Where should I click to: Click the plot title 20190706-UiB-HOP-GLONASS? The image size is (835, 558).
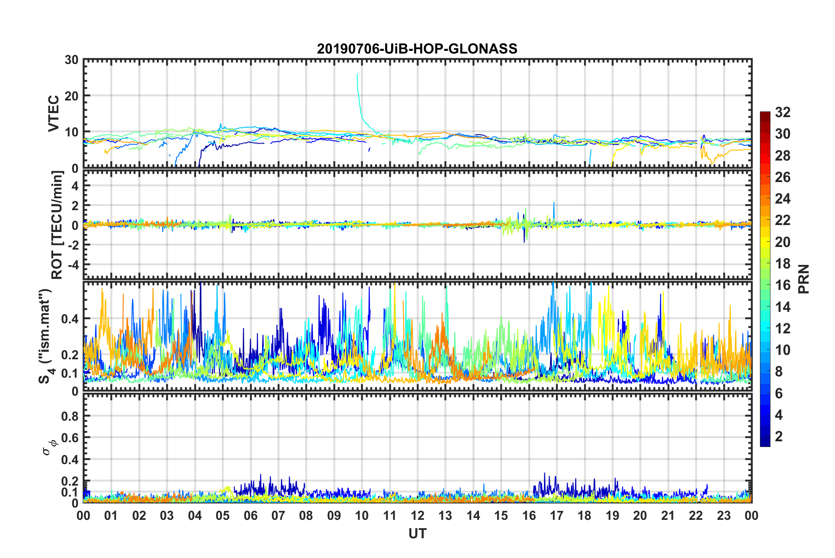click(417, 48)
